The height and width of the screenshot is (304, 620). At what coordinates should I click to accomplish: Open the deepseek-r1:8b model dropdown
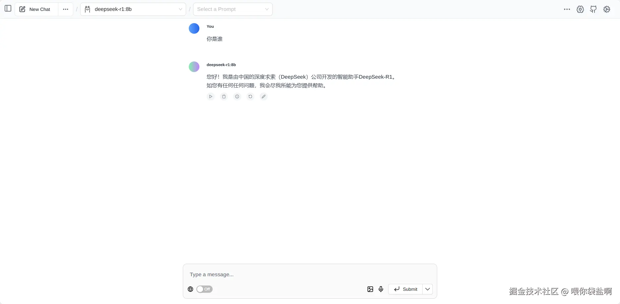[133, 9]
